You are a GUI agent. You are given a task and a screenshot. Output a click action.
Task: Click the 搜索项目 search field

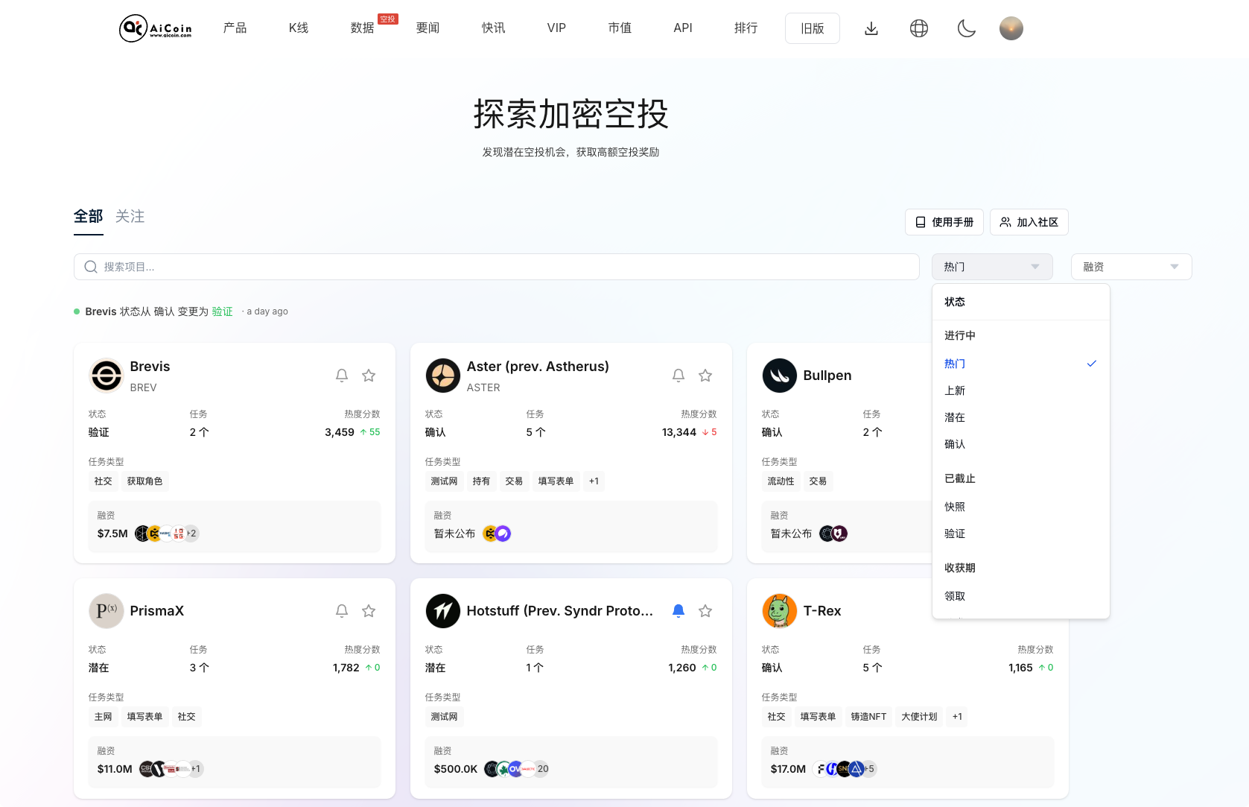496,267
